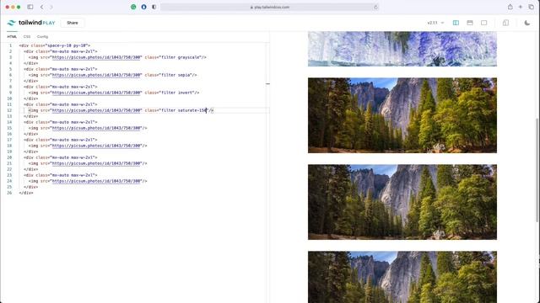This screenshot has width=540, height=303.
Task: Select horizontal split layout icon
Action: point(470,23)
